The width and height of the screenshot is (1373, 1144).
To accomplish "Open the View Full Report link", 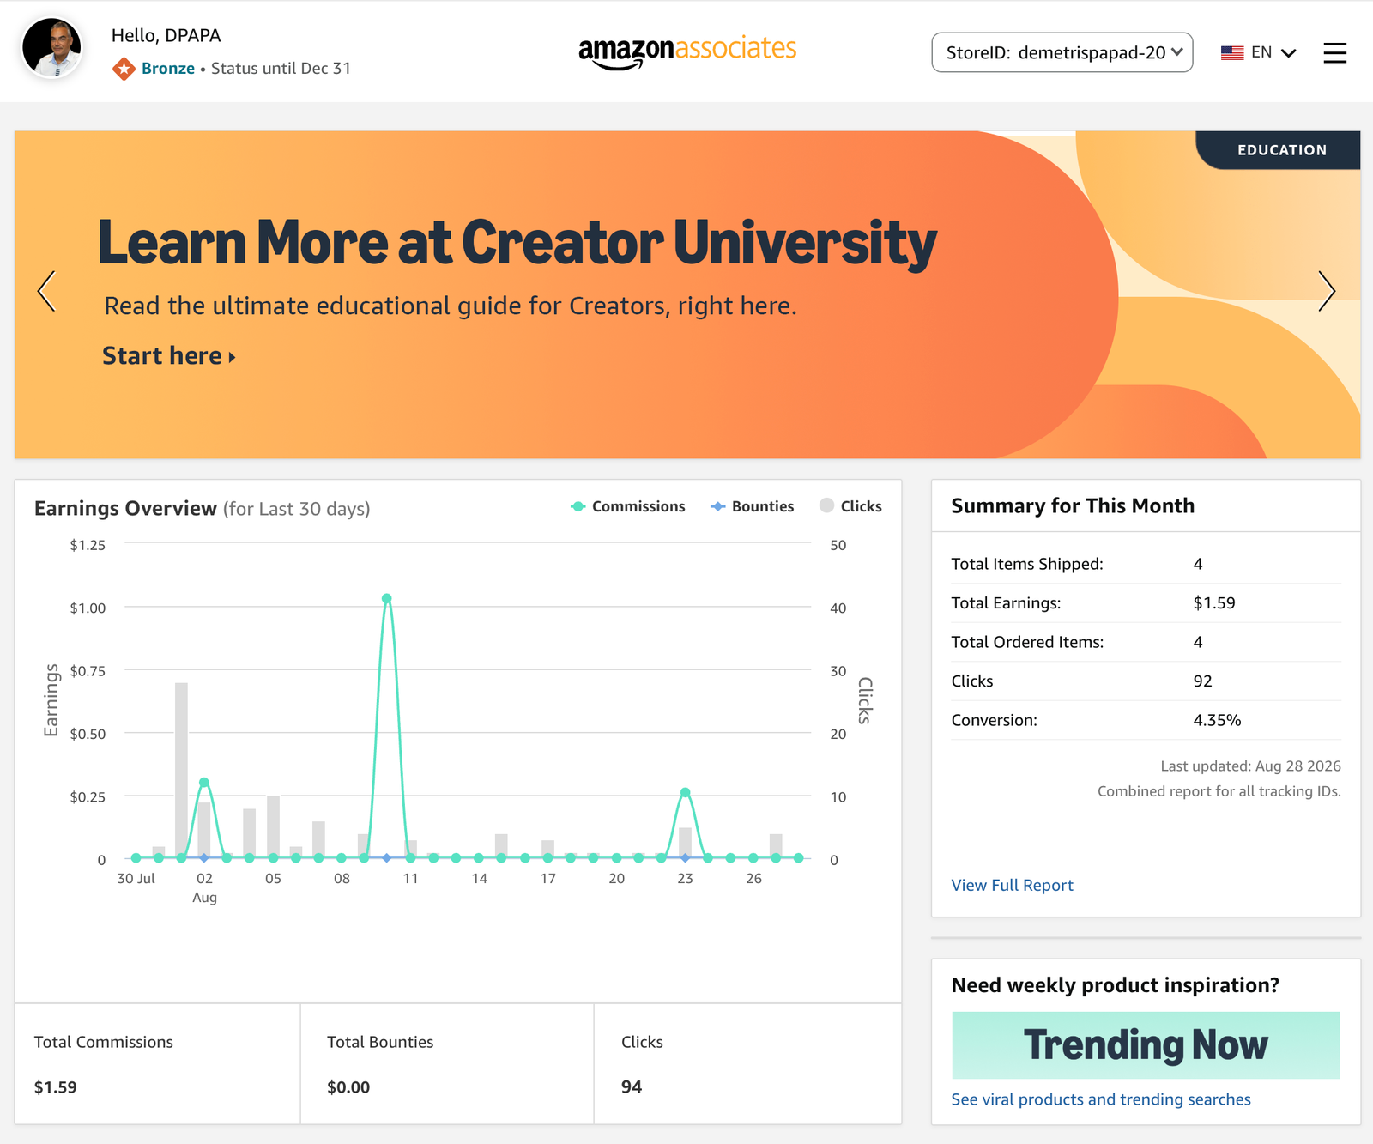I will tap(1012, 885).
